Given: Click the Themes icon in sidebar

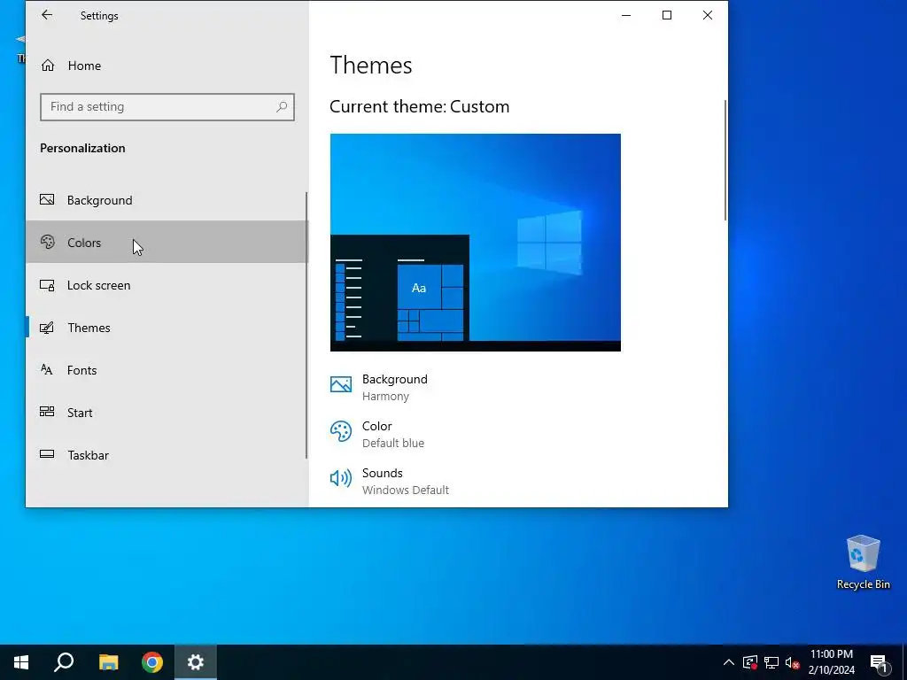Looking at the screenshot, I should click(x=47, y=328).
